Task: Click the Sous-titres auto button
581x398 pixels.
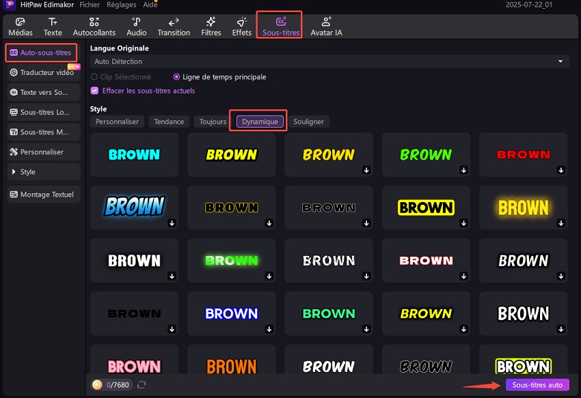Action: coord(537,385)
